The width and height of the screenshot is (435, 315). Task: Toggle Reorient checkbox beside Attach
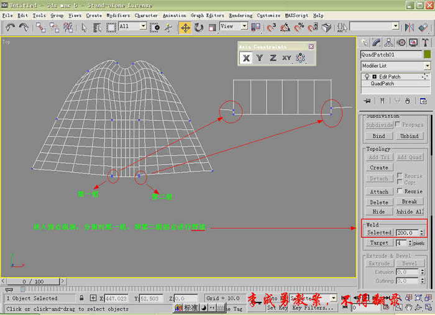coord(400,191)
